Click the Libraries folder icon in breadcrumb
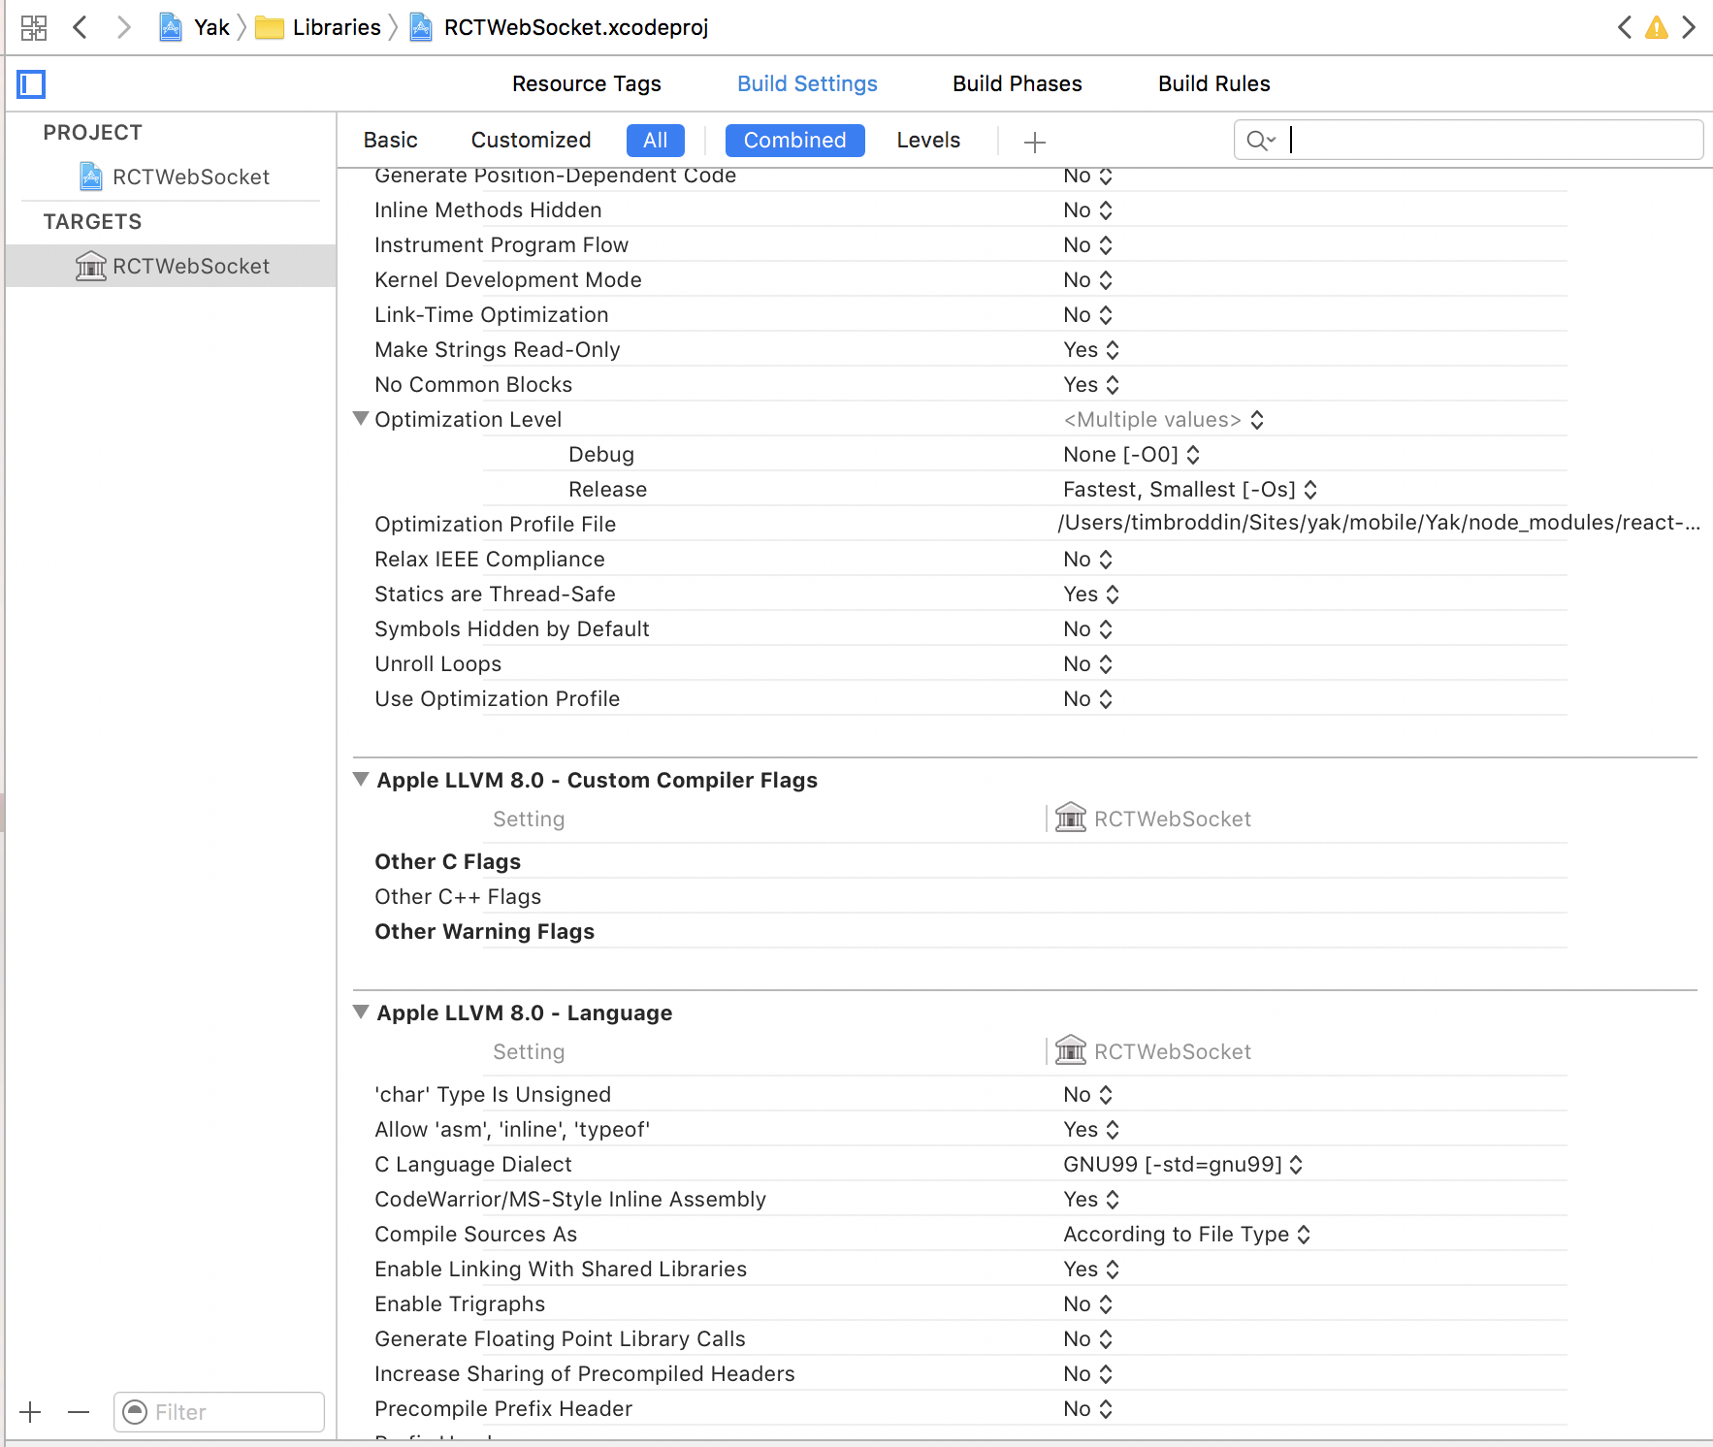 click(270, 27)
